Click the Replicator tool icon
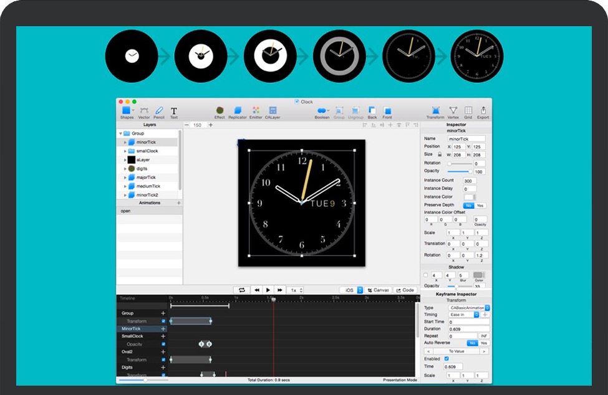The width and height of the screenshot is (608, 395). 238,111
